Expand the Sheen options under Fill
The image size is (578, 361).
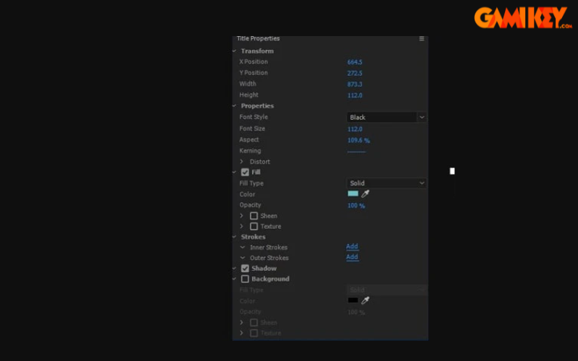click(242, 215)
